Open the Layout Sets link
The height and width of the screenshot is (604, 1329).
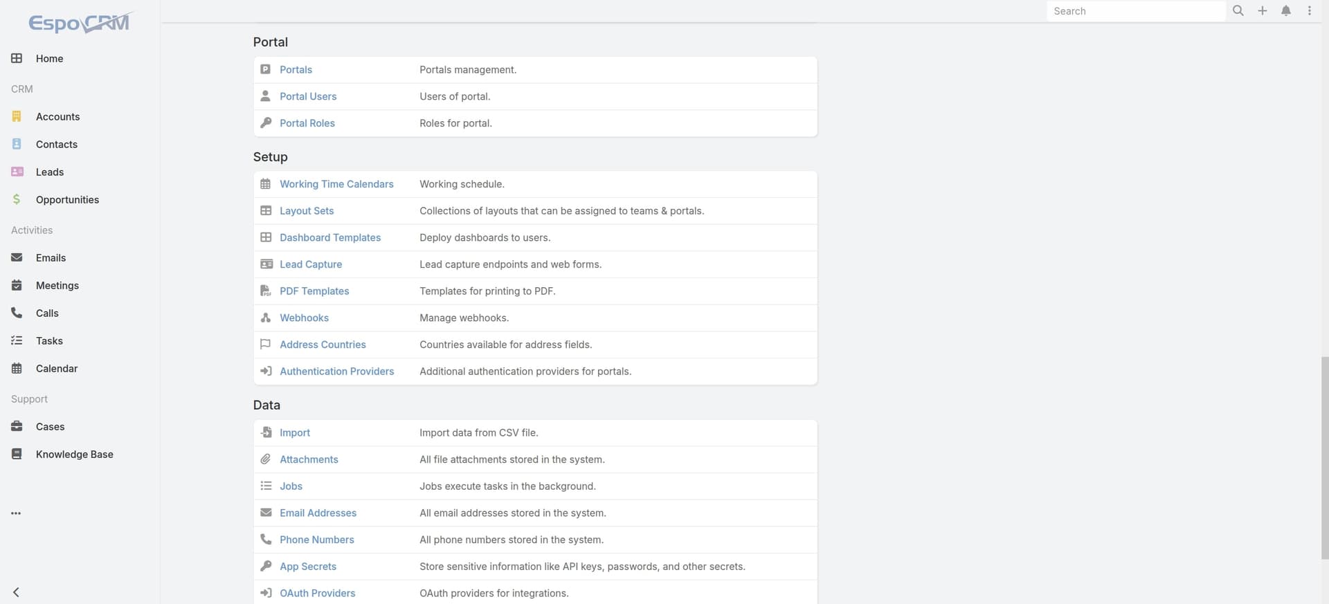coord(307,211)
